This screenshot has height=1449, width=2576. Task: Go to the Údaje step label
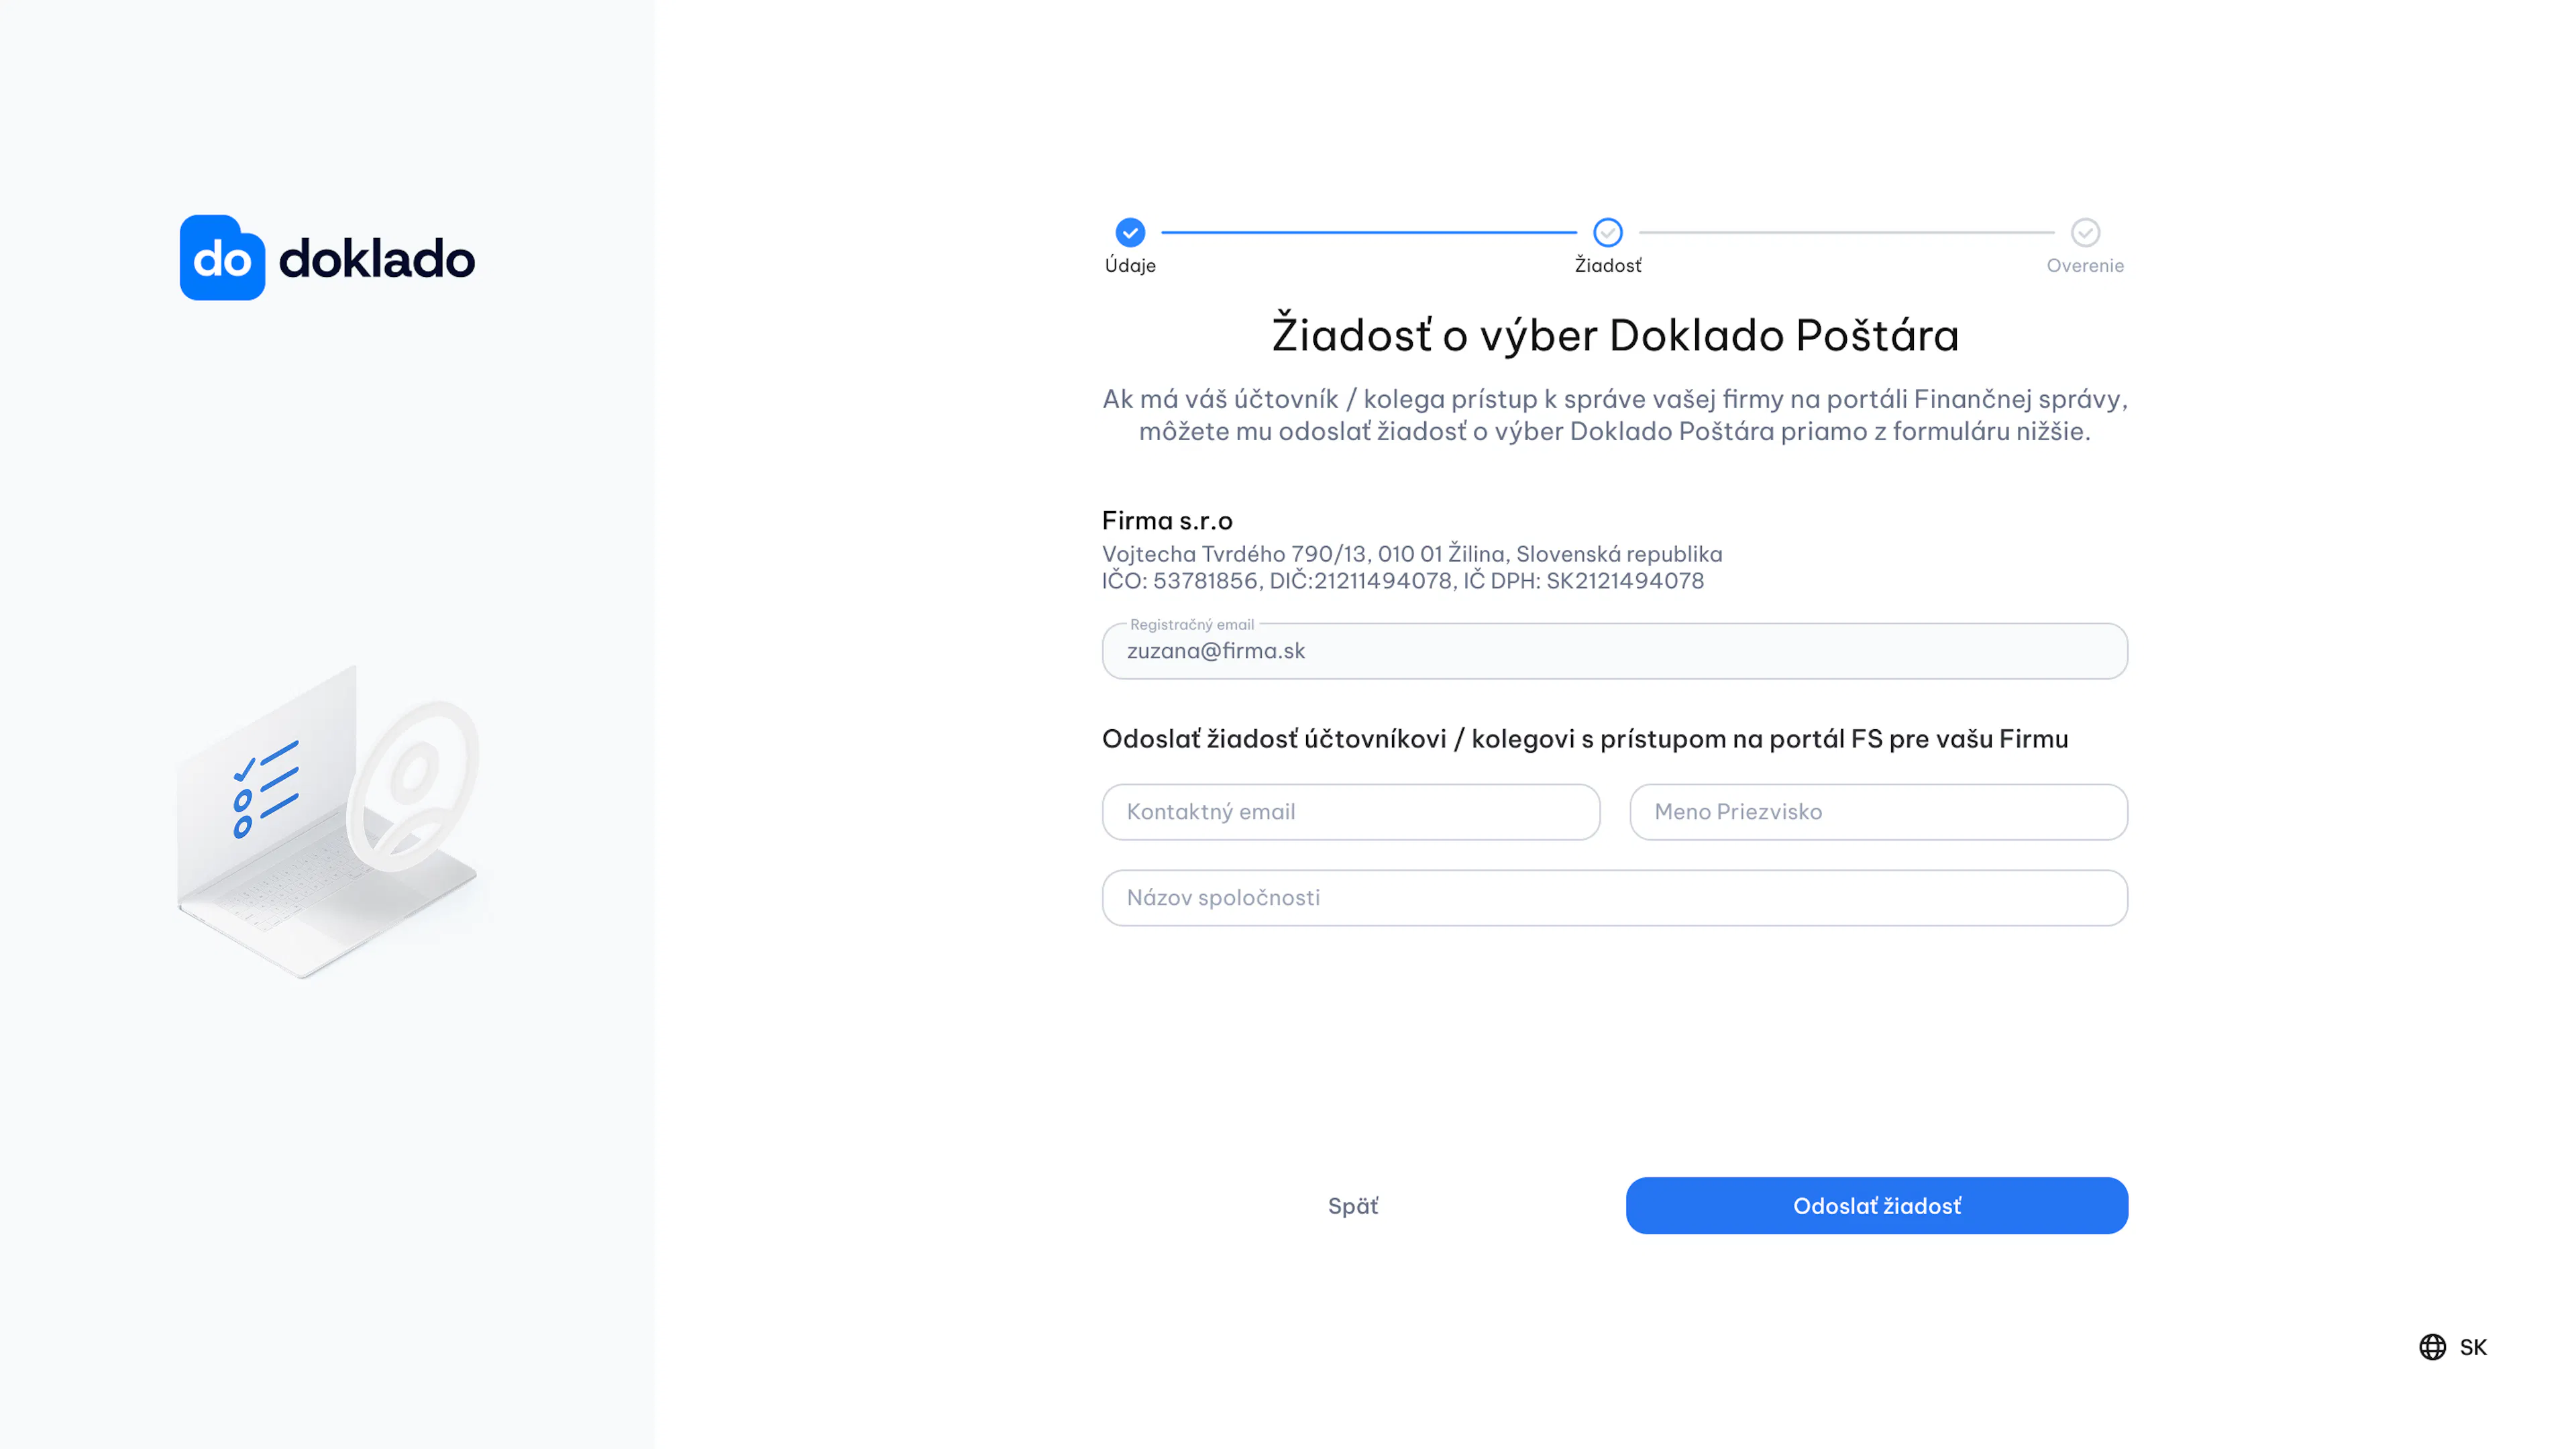click(x=1130, y=265)
